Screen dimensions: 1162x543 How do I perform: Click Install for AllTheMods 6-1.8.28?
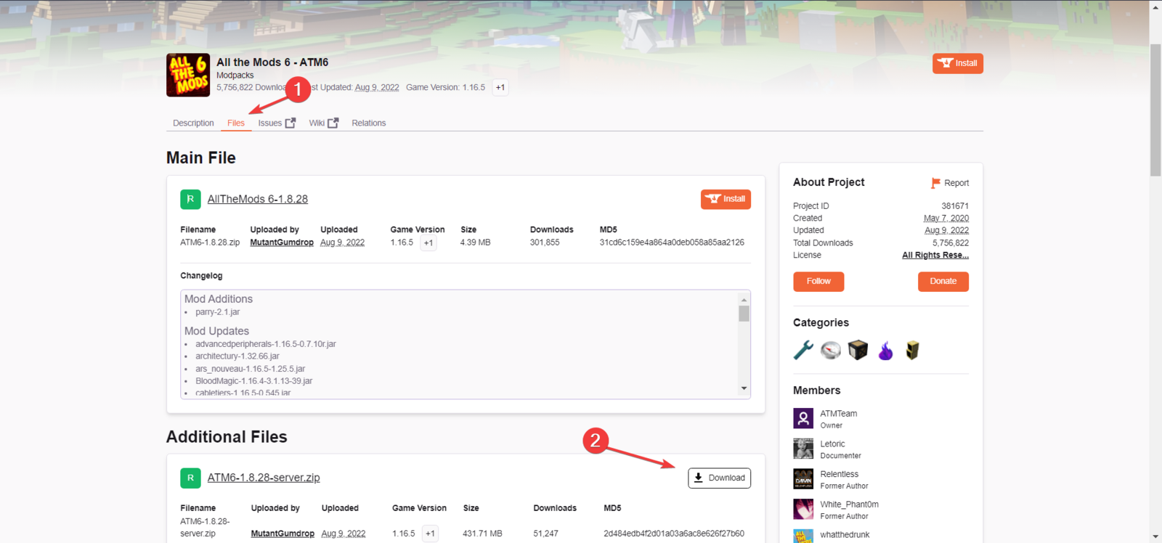tap(726, 199)
